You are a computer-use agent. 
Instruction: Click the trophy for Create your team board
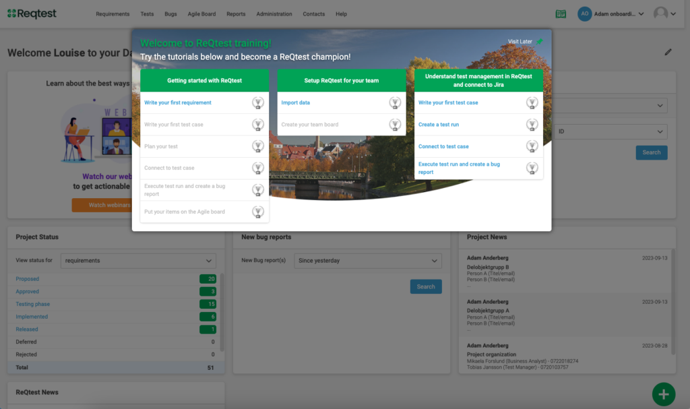[395, 125]
